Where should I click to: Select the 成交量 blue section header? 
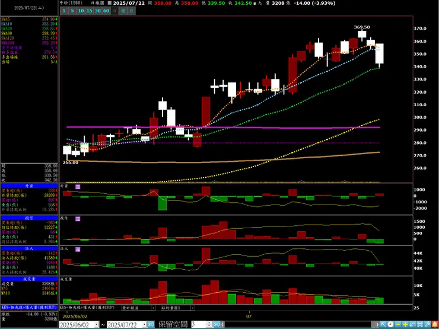pyautogui.click(x=29, y=279)
